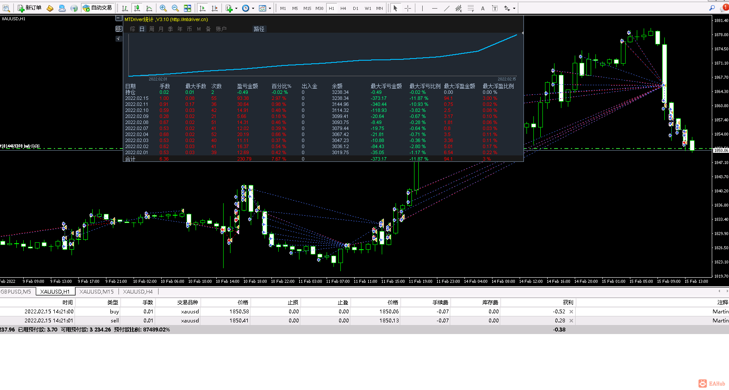This screenshot has width=729, height=390.
Task: Switch stats panel to 账户 account tab
Action: (x=221, y=29)
